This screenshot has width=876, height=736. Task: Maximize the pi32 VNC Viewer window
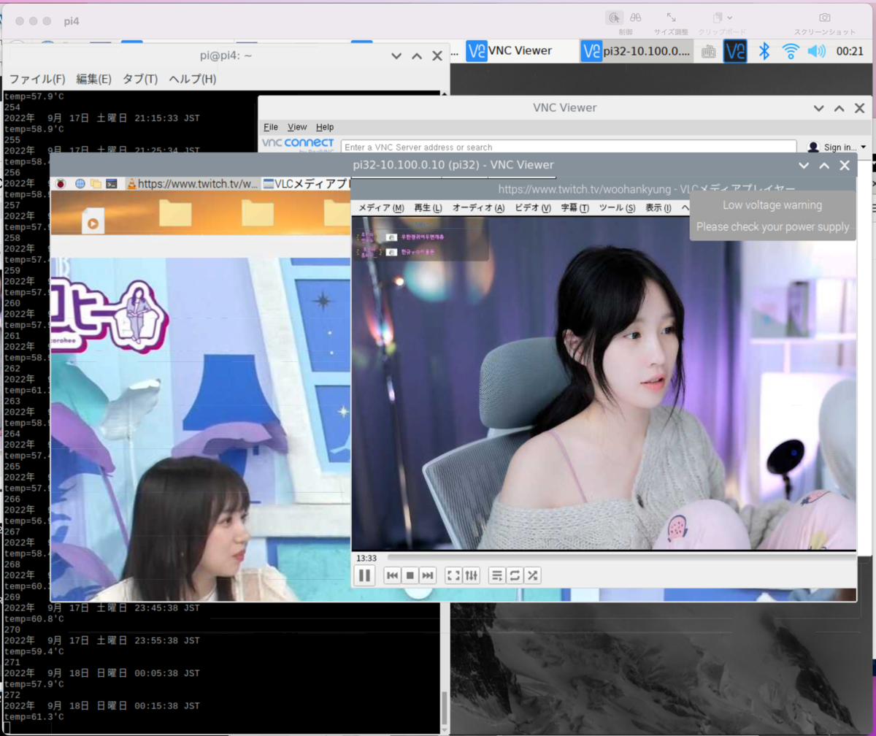tap(824, 165)
